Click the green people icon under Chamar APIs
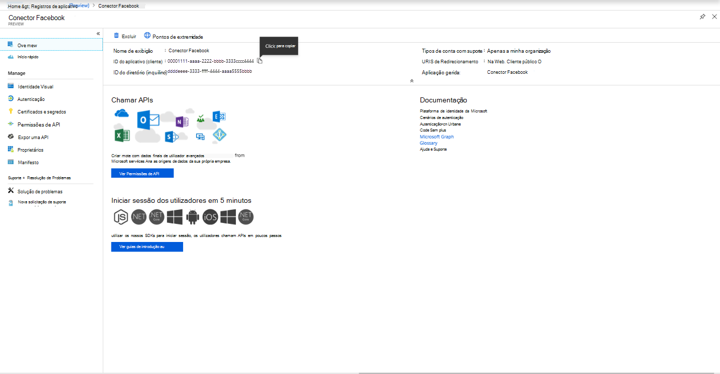720x374 pixels. pos(201,119)
